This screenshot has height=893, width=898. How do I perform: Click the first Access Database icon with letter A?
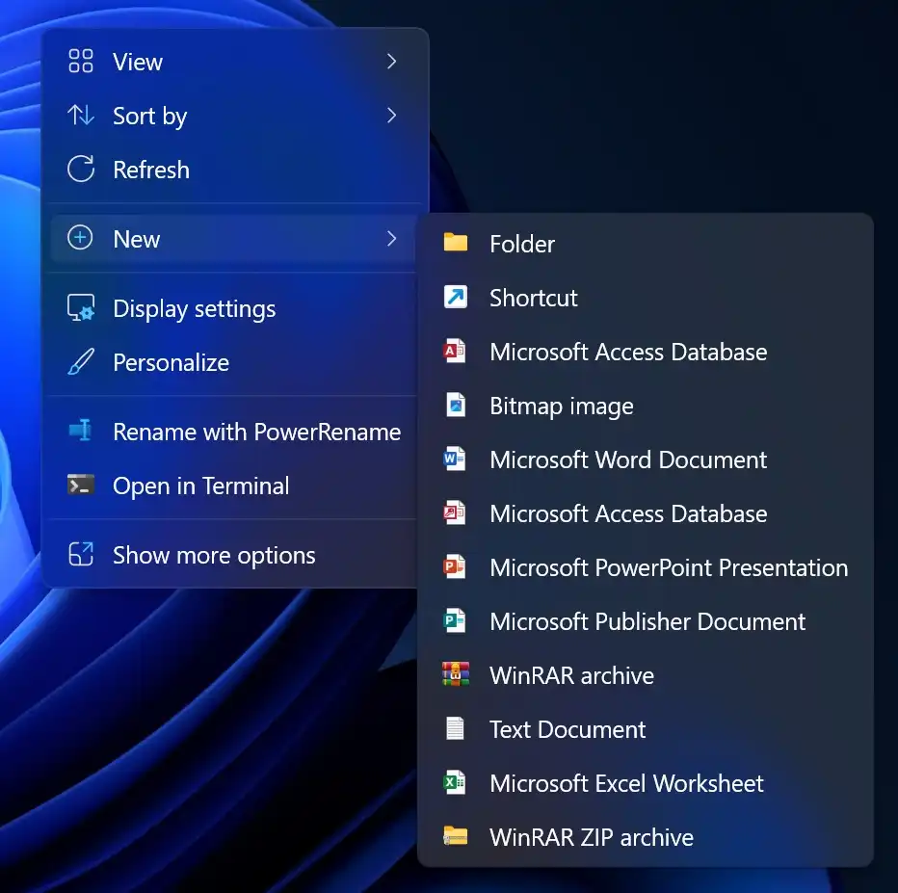[x=455, y=351]
